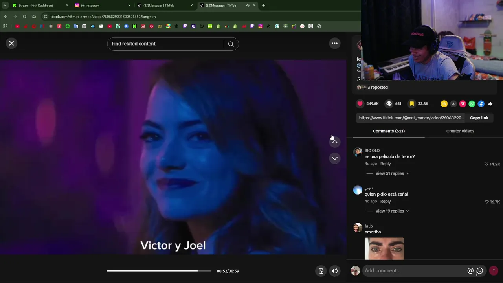Share to Facebook
This screenshot has height=283, width=503.
(x=481, y=104)
